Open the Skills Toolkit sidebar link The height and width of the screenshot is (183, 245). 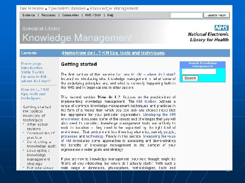[33, 73]
